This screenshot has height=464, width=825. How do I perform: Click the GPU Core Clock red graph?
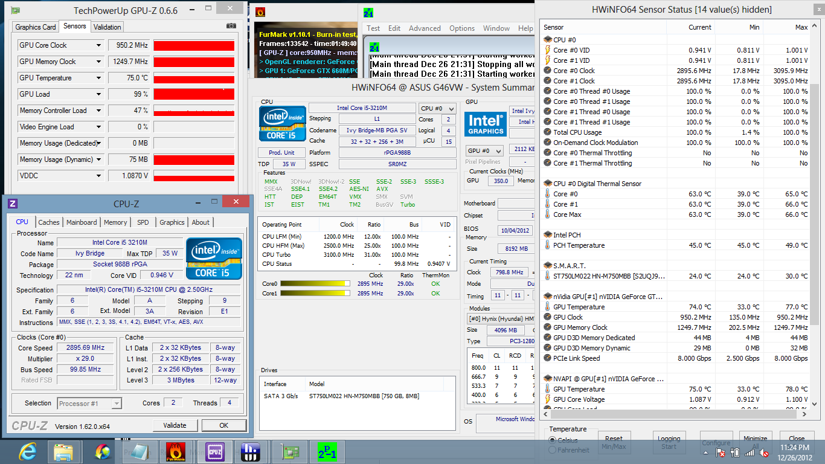[194, 45]
